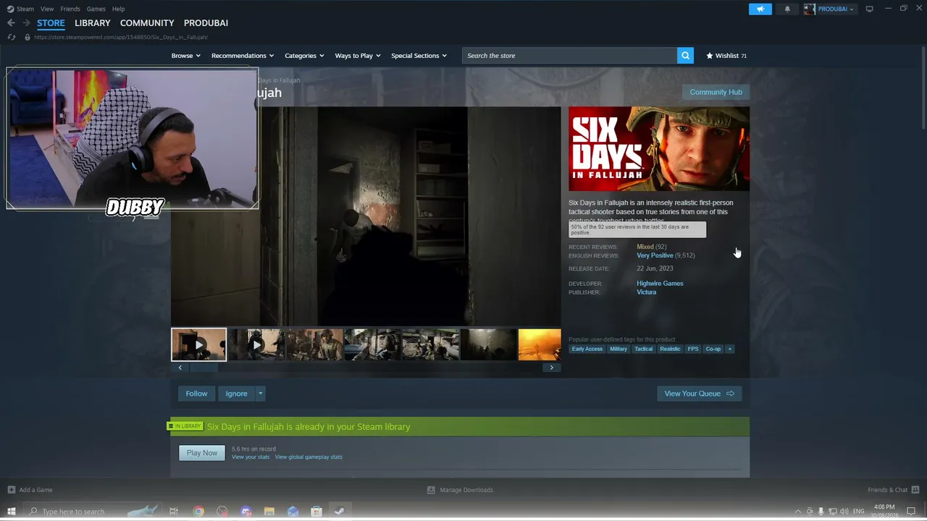The image size is (927, 521).
Task: Open the Games menu
Action: pyautogui.click(x=96, y=9)
